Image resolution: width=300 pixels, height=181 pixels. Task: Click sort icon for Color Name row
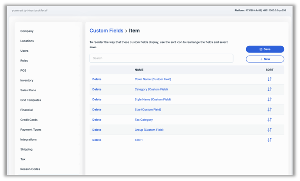click(269, 79)
